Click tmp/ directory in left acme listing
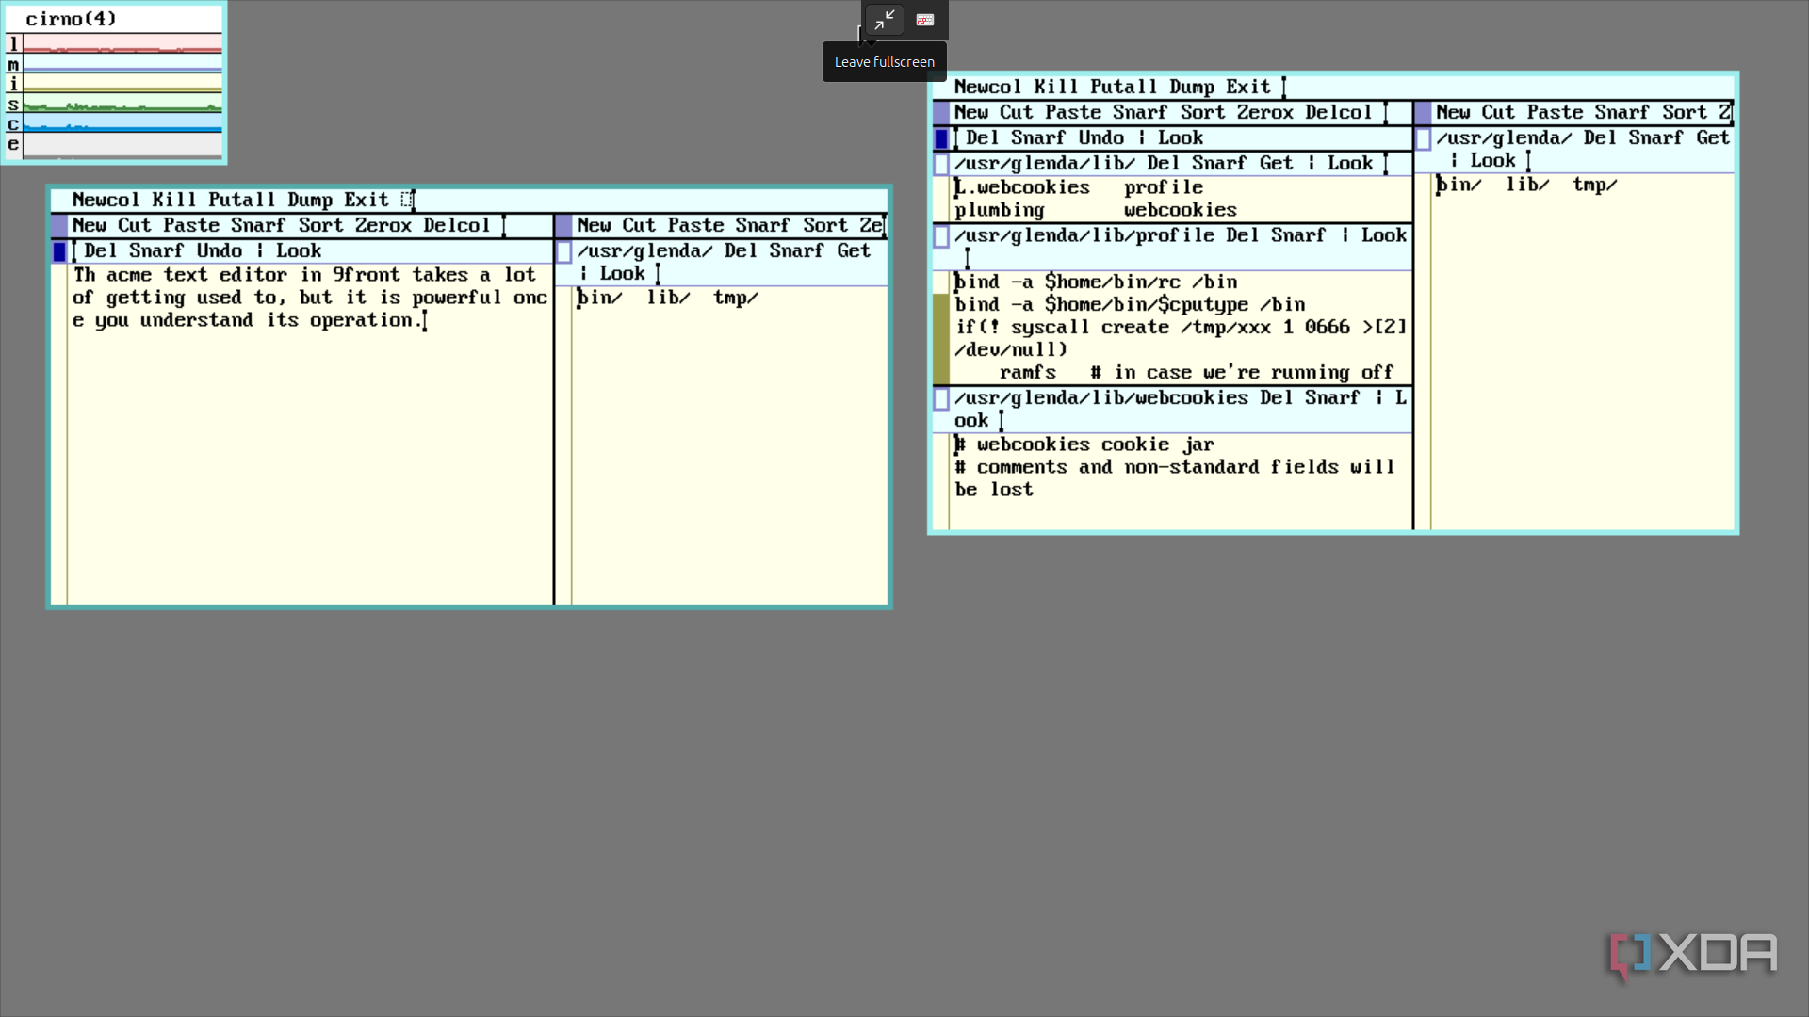 click(735, 298)
